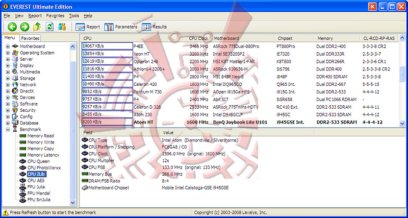408x218 pixels.
Task: Select the Security shield icon
Action: pyautogui.click(x=15, y=110)
